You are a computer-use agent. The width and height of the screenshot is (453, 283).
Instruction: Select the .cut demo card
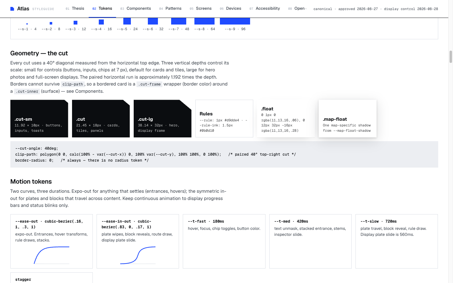tap(101, 119)
